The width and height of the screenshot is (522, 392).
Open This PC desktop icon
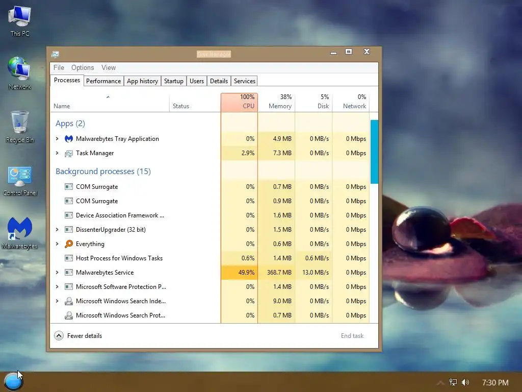[20, 21]
